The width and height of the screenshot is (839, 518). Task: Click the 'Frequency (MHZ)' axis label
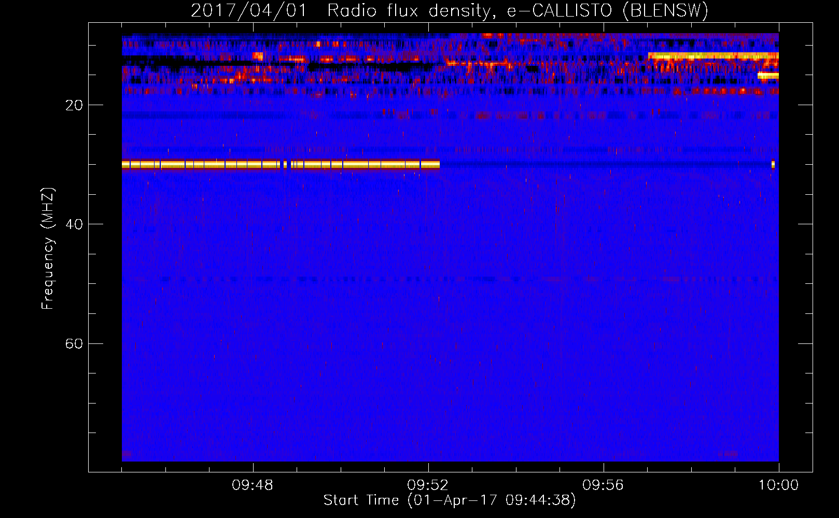click(48, 249)
